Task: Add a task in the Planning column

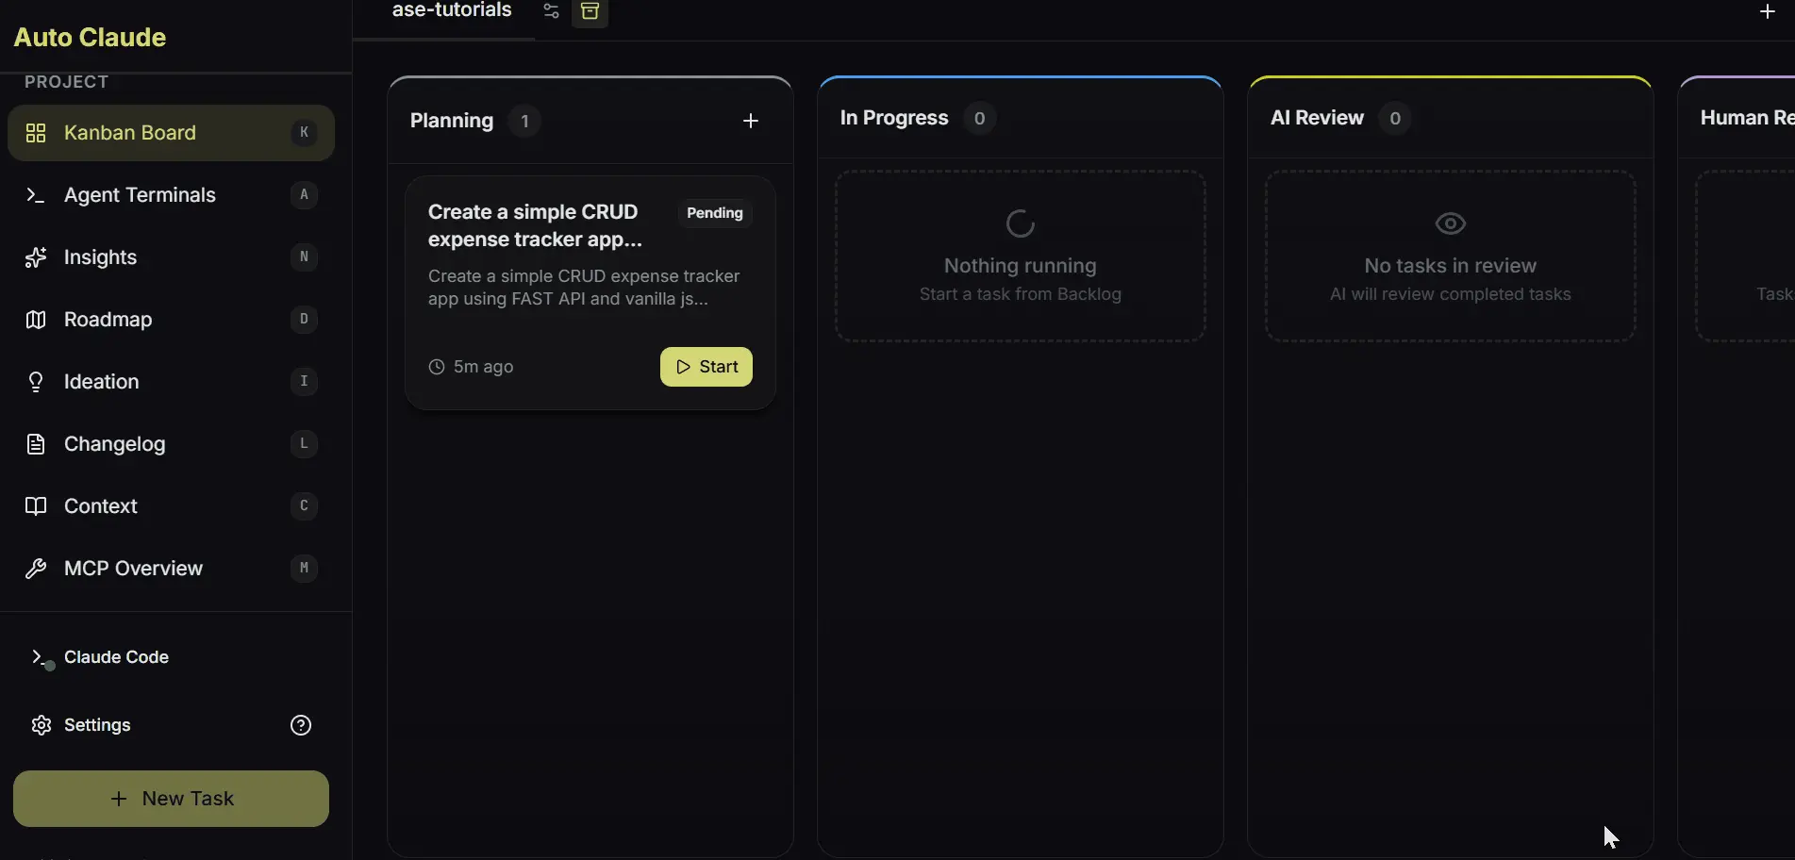Action: pyautogui.click(x=750, y=121)
